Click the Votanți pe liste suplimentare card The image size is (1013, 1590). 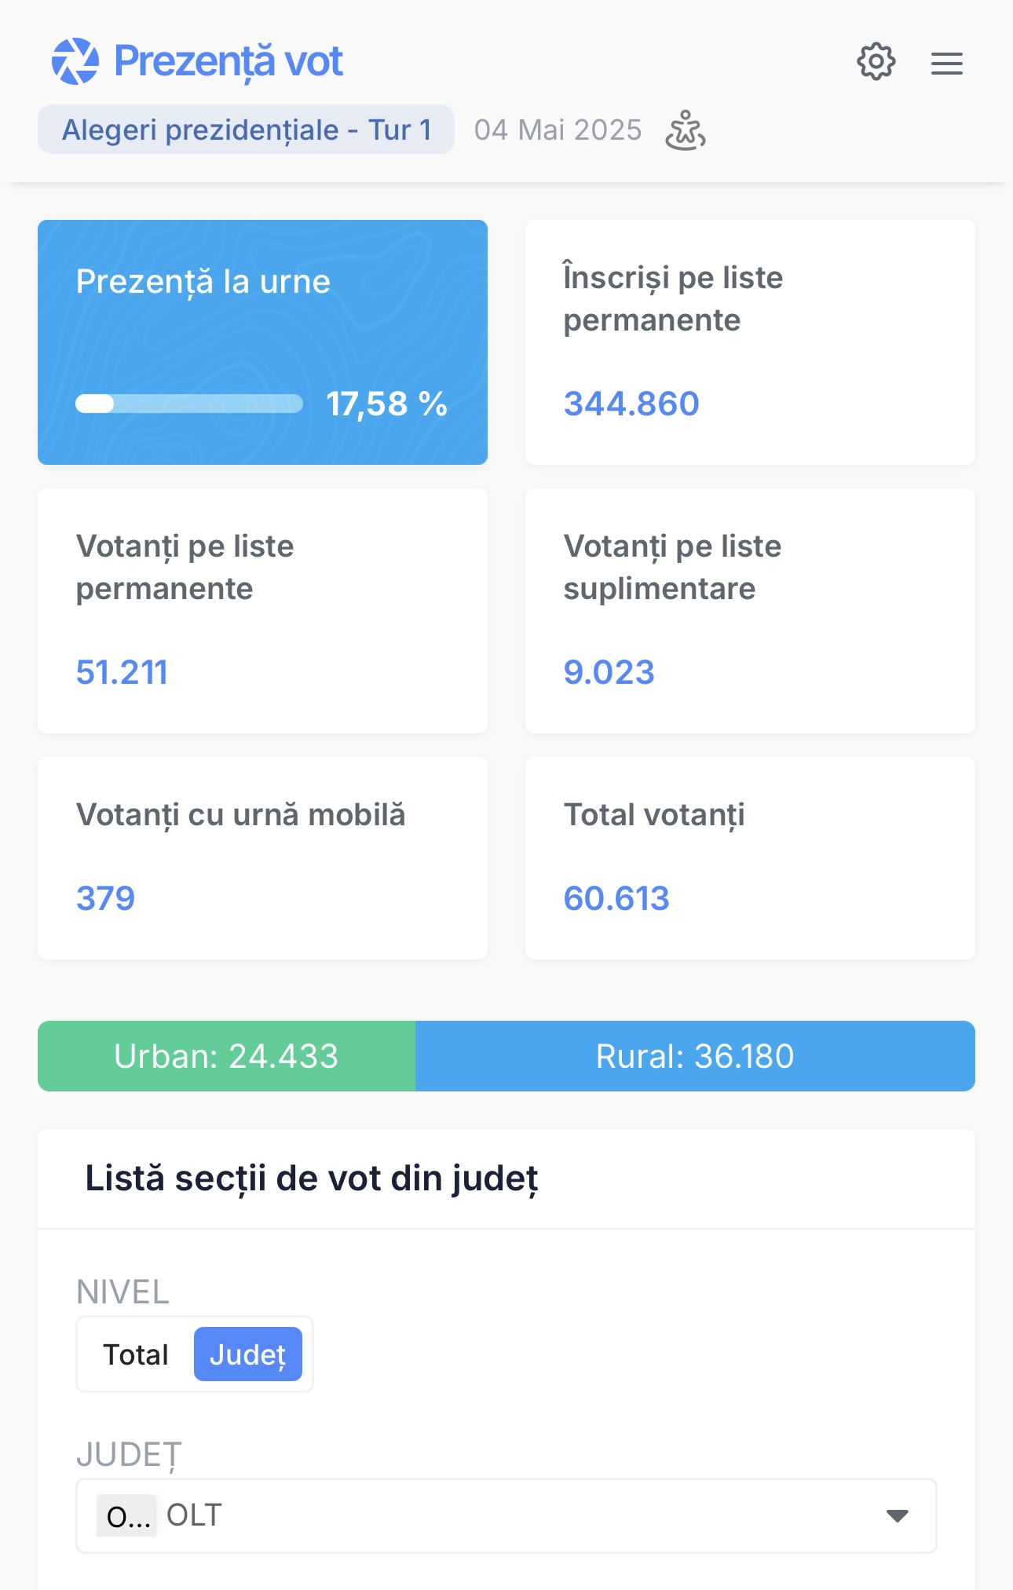[x=750, y=611]
